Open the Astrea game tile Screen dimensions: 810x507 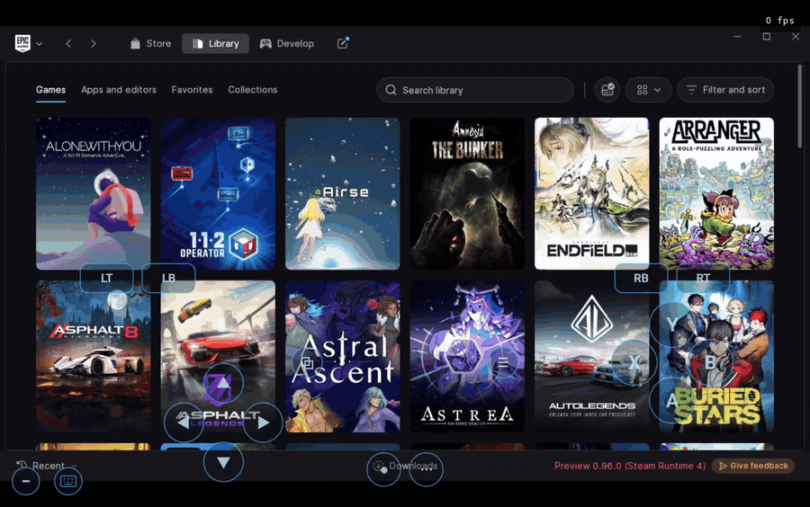click(467, 356)
